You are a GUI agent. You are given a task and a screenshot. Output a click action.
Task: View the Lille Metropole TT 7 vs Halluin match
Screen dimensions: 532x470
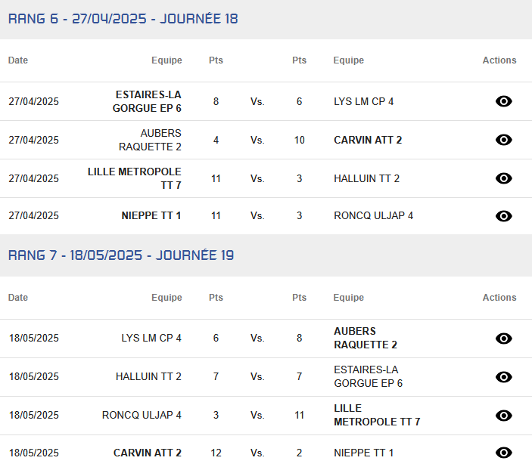pyautogui.click(x=503, y=178)
